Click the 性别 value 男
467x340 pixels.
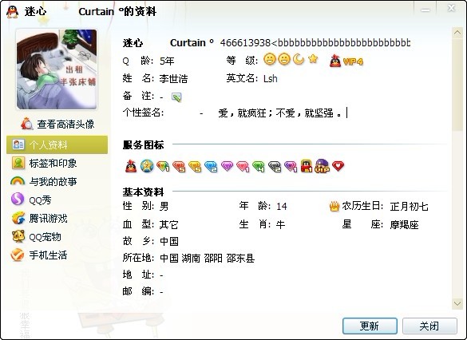164,206
